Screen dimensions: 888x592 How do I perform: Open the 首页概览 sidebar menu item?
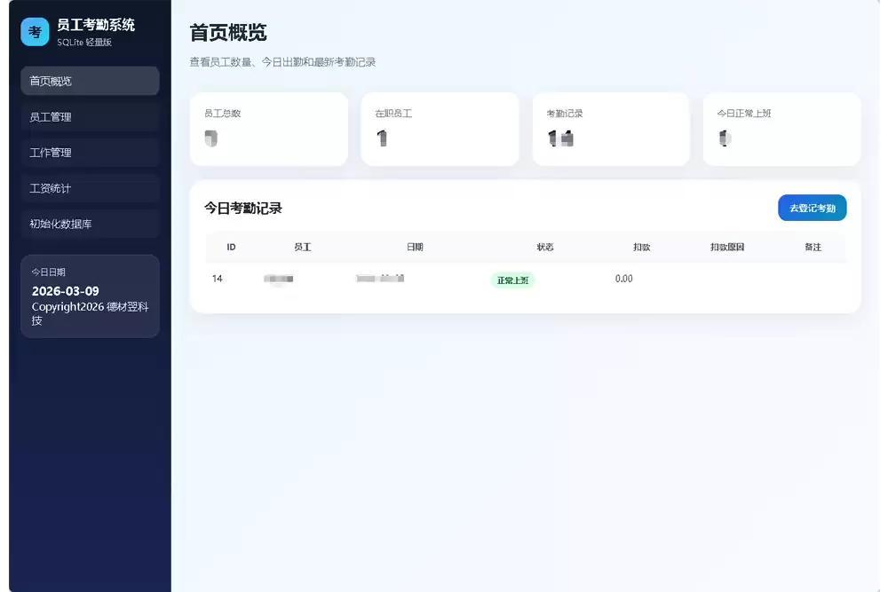click(x=90, y=81)
